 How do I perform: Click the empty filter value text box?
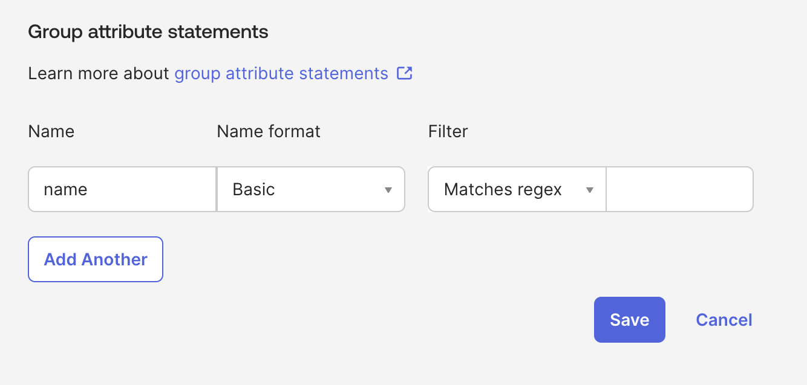click(x=679, y=190)
